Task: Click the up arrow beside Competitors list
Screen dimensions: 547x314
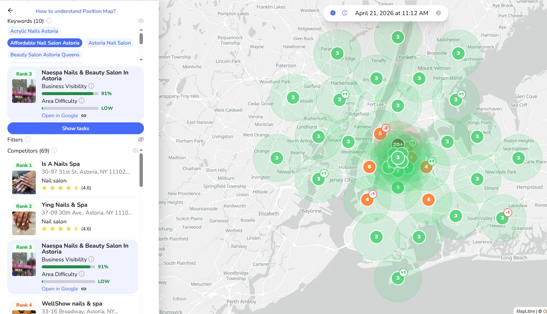Action: tap(141, 150)
